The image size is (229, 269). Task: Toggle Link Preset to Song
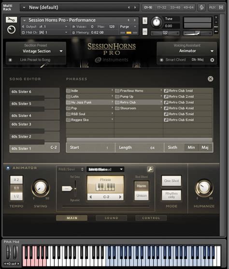tap(10, 60)
